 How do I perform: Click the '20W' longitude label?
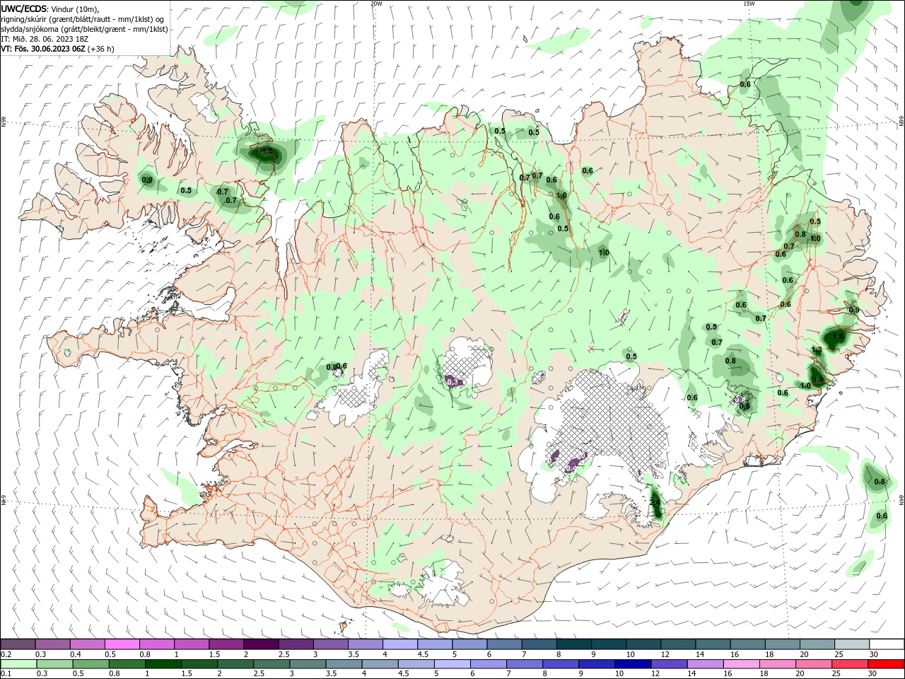pos(377,4)
